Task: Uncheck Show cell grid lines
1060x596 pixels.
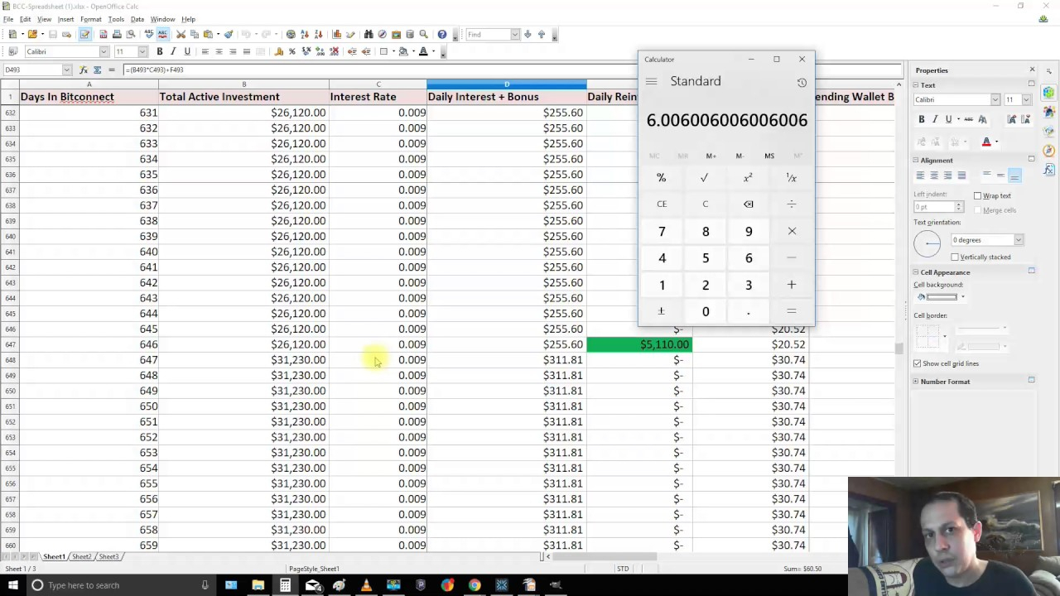Action: [918, 364]
